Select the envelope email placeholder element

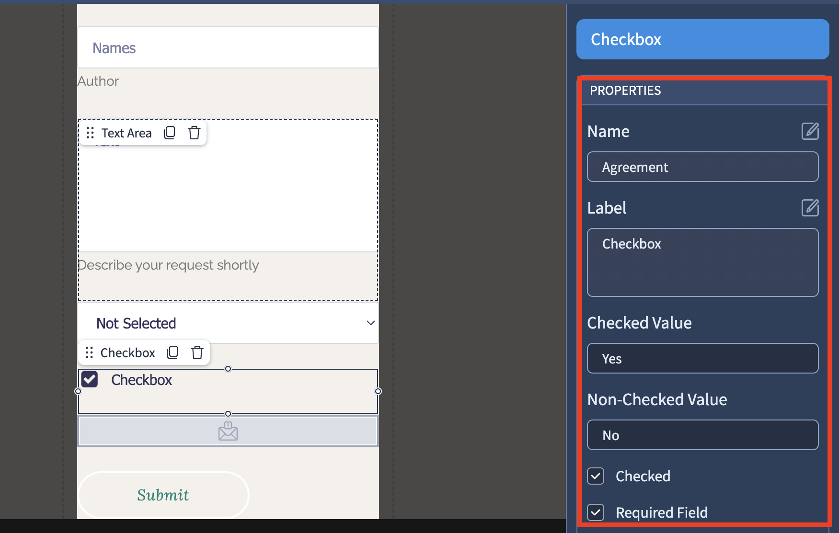228,431
